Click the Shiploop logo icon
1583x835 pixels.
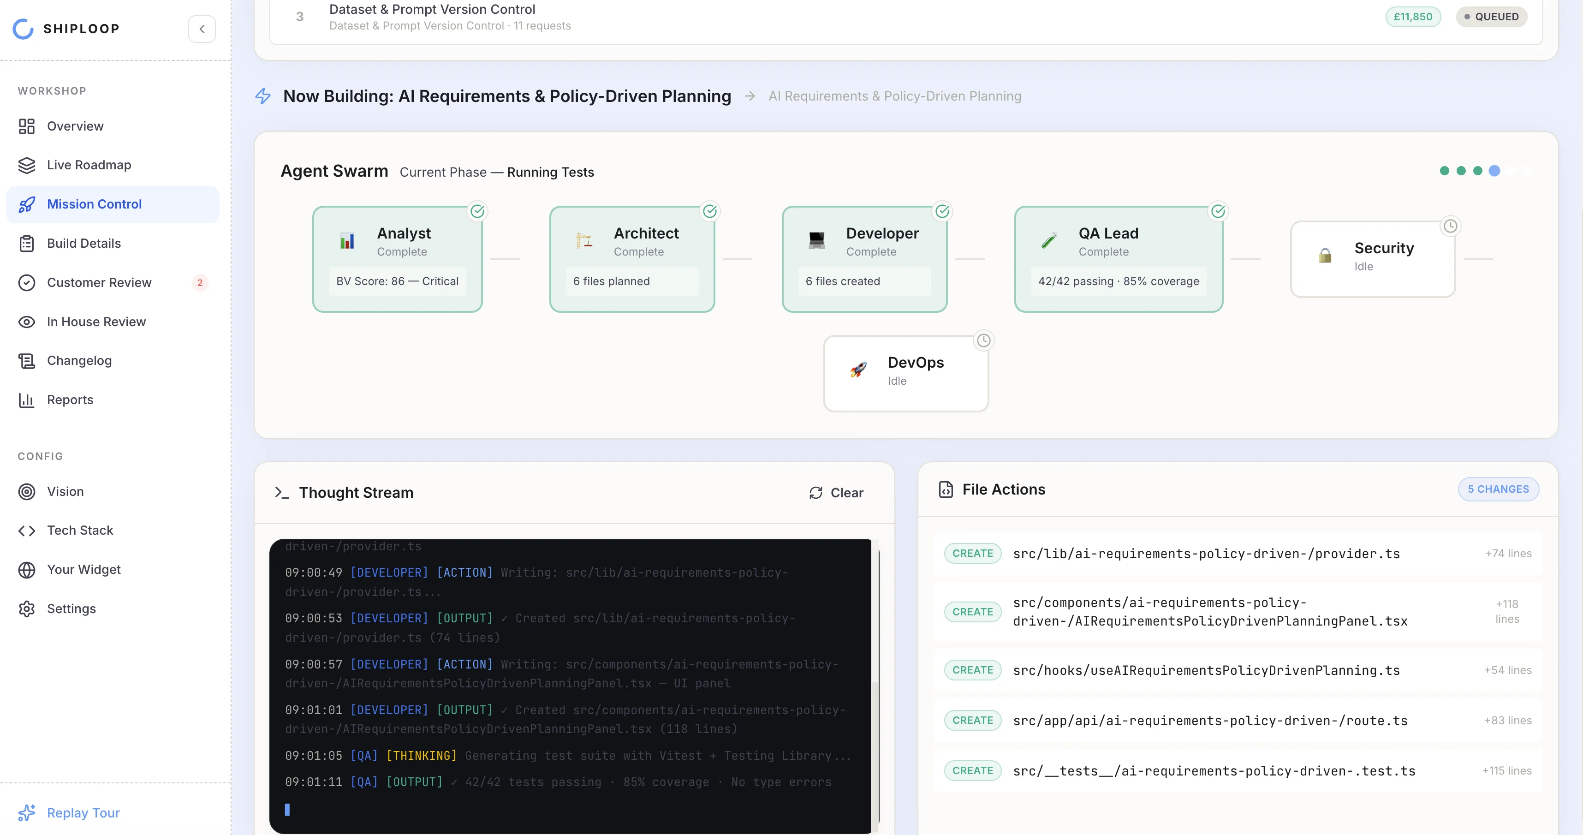point(24,29)
